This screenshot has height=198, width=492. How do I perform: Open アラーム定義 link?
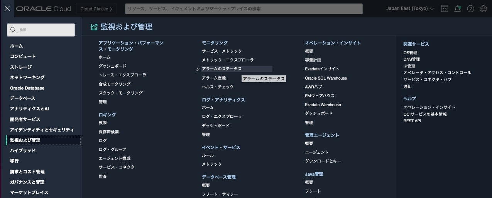(x=214, y=78)
